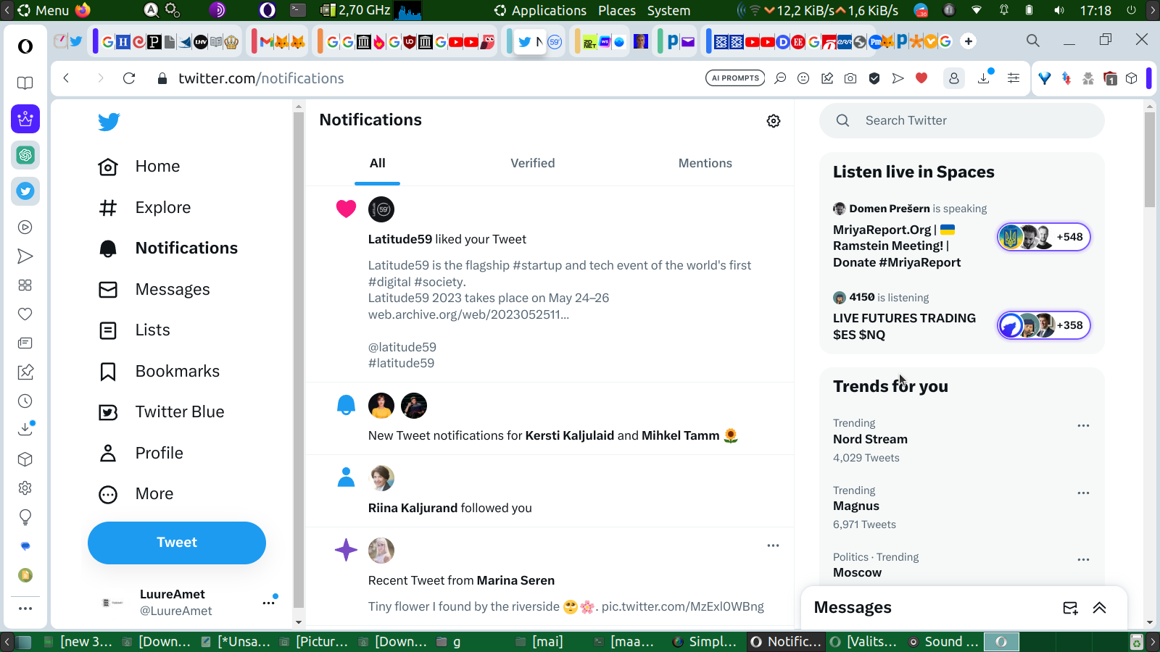Open Profile in the navigation
The width and height of the screenshot is (1160, 652).
click(141, 454)
